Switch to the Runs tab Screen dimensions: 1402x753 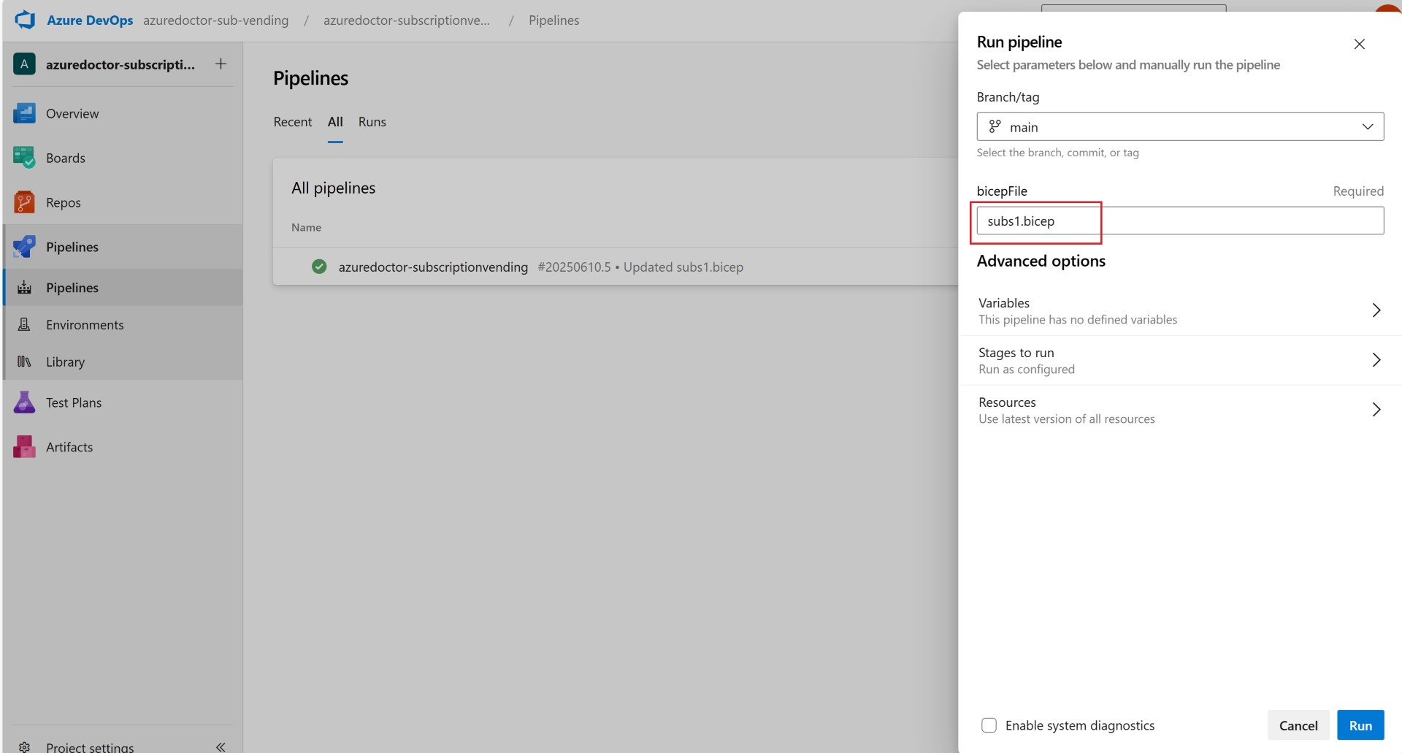click(x=372, y=122)
